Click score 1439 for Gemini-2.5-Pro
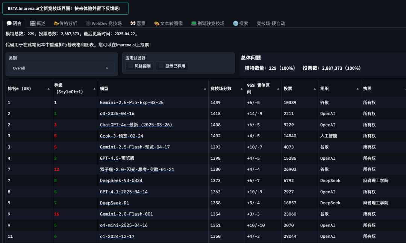Image resolution: width=406 pixels, height=243 pixels. (x=215, y=102)
